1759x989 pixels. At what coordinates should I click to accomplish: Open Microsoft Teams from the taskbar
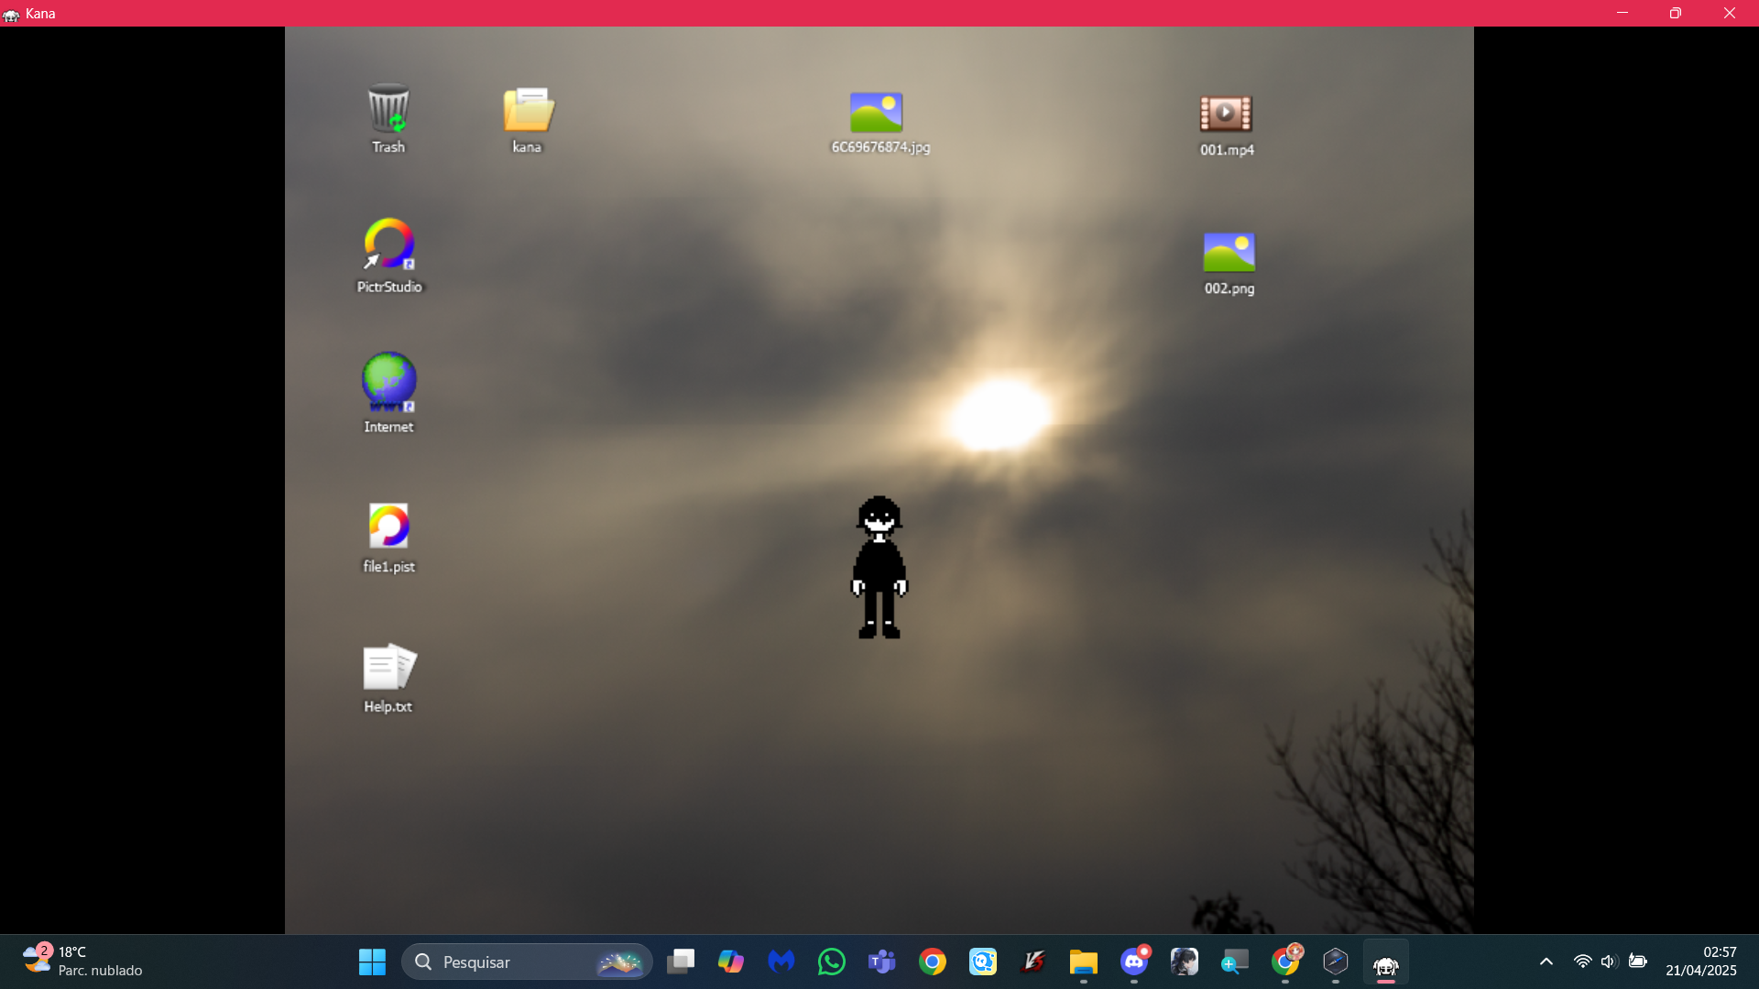(x=882, y=962)
